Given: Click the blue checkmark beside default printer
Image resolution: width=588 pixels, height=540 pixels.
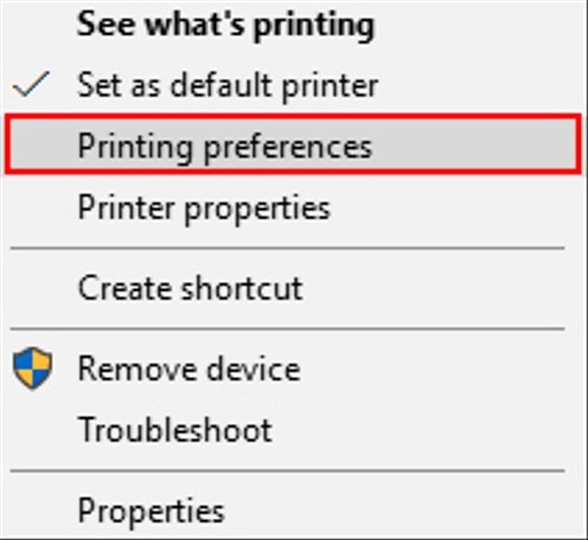Looking at the screenshot, I should click(x=30, y=84).
